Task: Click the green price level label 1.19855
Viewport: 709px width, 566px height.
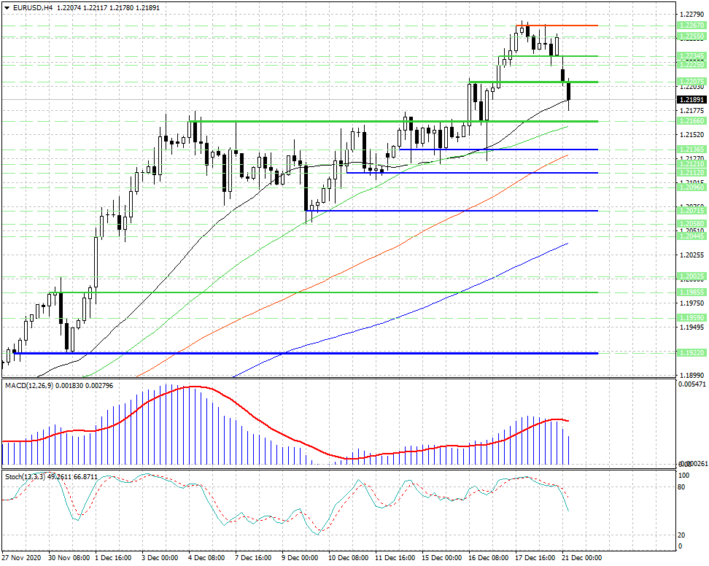Action: (x=691, y=292)
